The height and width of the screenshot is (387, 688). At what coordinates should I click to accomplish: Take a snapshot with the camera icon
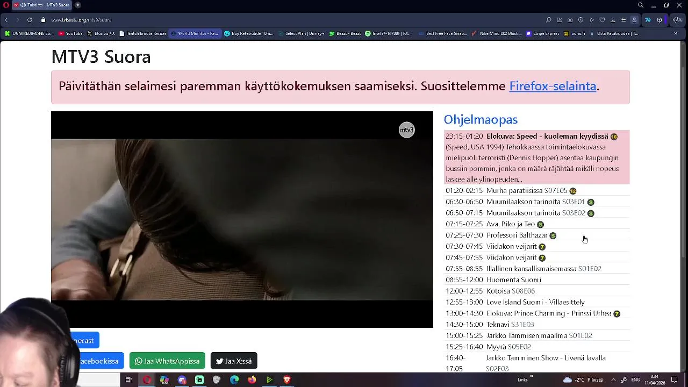pos(570,20)
